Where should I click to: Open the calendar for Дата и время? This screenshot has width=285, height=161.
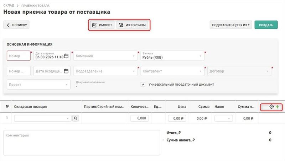coord(66,56)
